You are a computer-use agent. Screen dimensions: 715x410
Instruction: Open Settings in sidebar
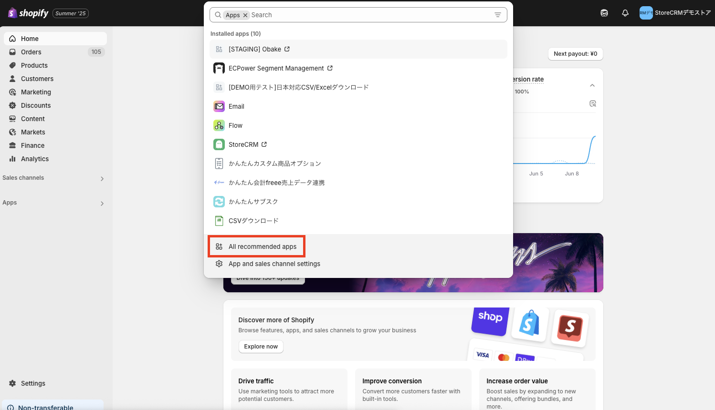coord(55,383)
